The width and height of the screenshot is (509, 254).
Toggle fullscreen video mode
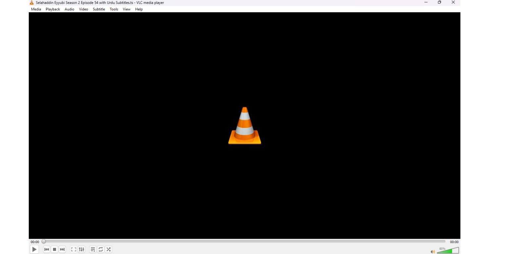click(x=74, y=249)
